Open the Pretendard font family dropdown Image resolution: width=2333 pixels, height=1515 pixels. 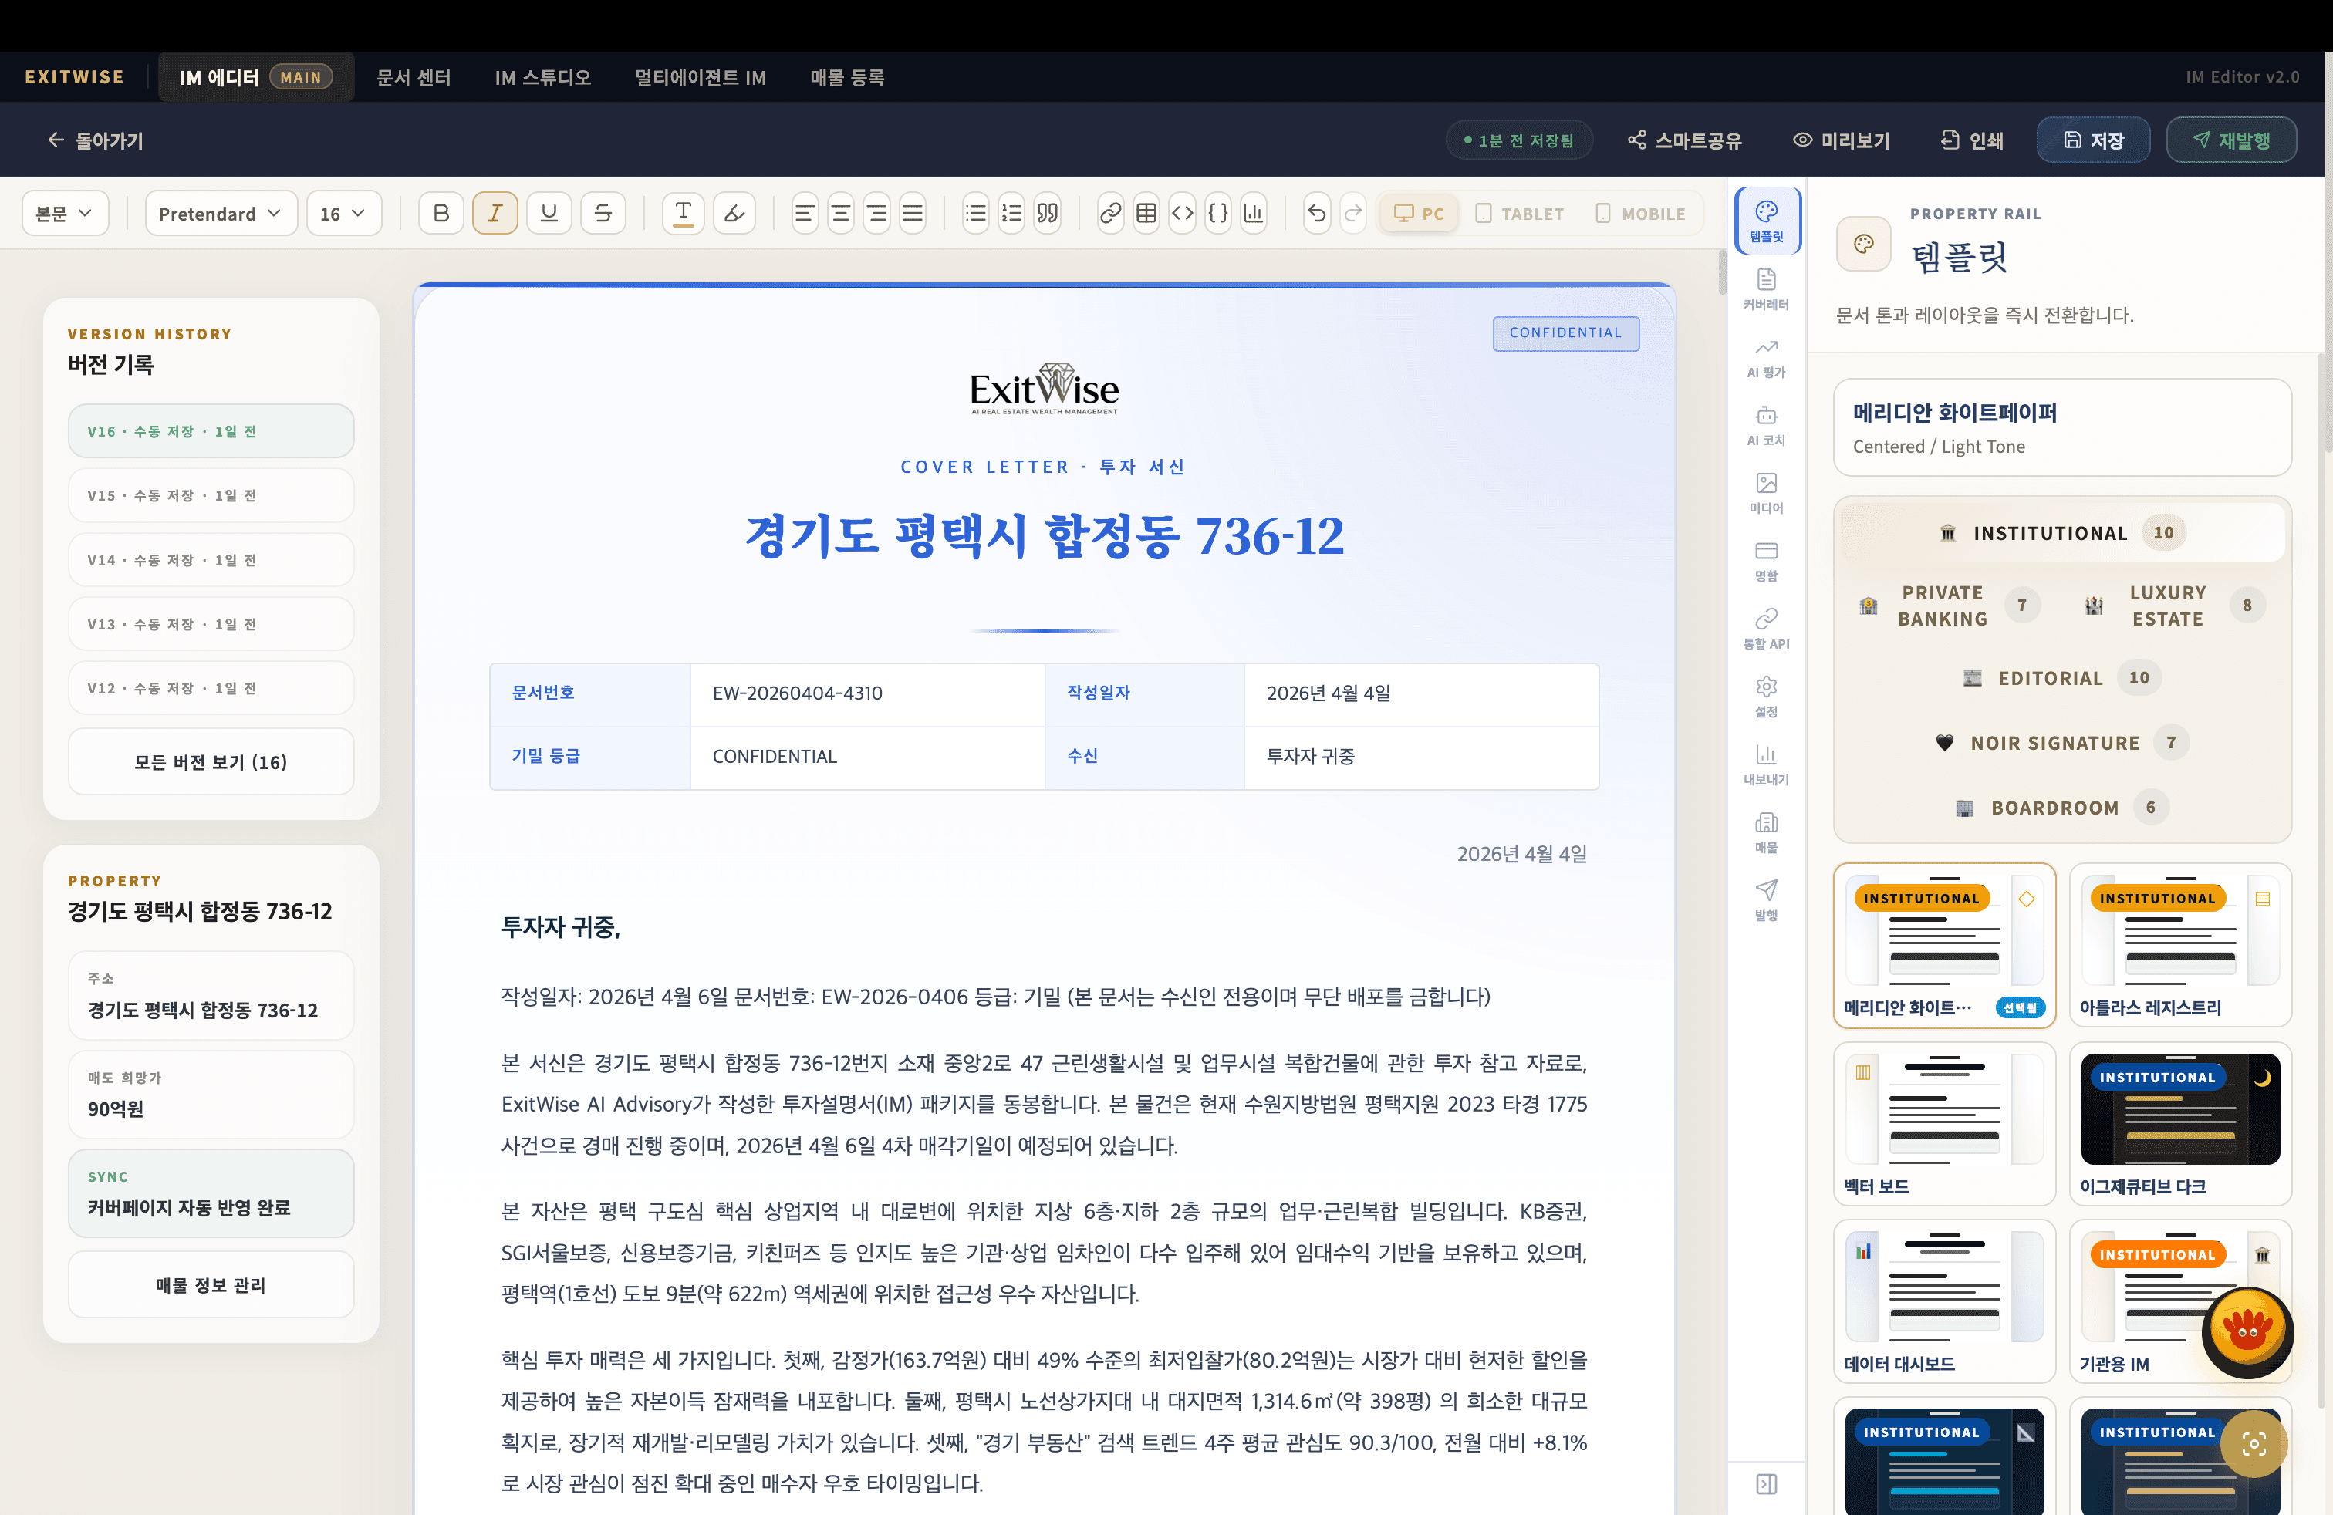pos(220,213)
